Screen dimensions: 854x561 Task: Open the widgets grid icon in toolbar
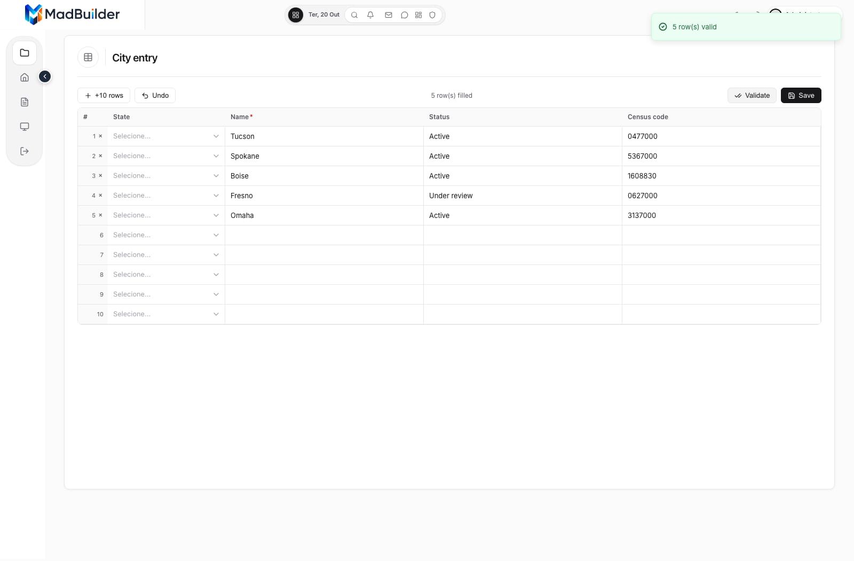click(x=418, y=15)
